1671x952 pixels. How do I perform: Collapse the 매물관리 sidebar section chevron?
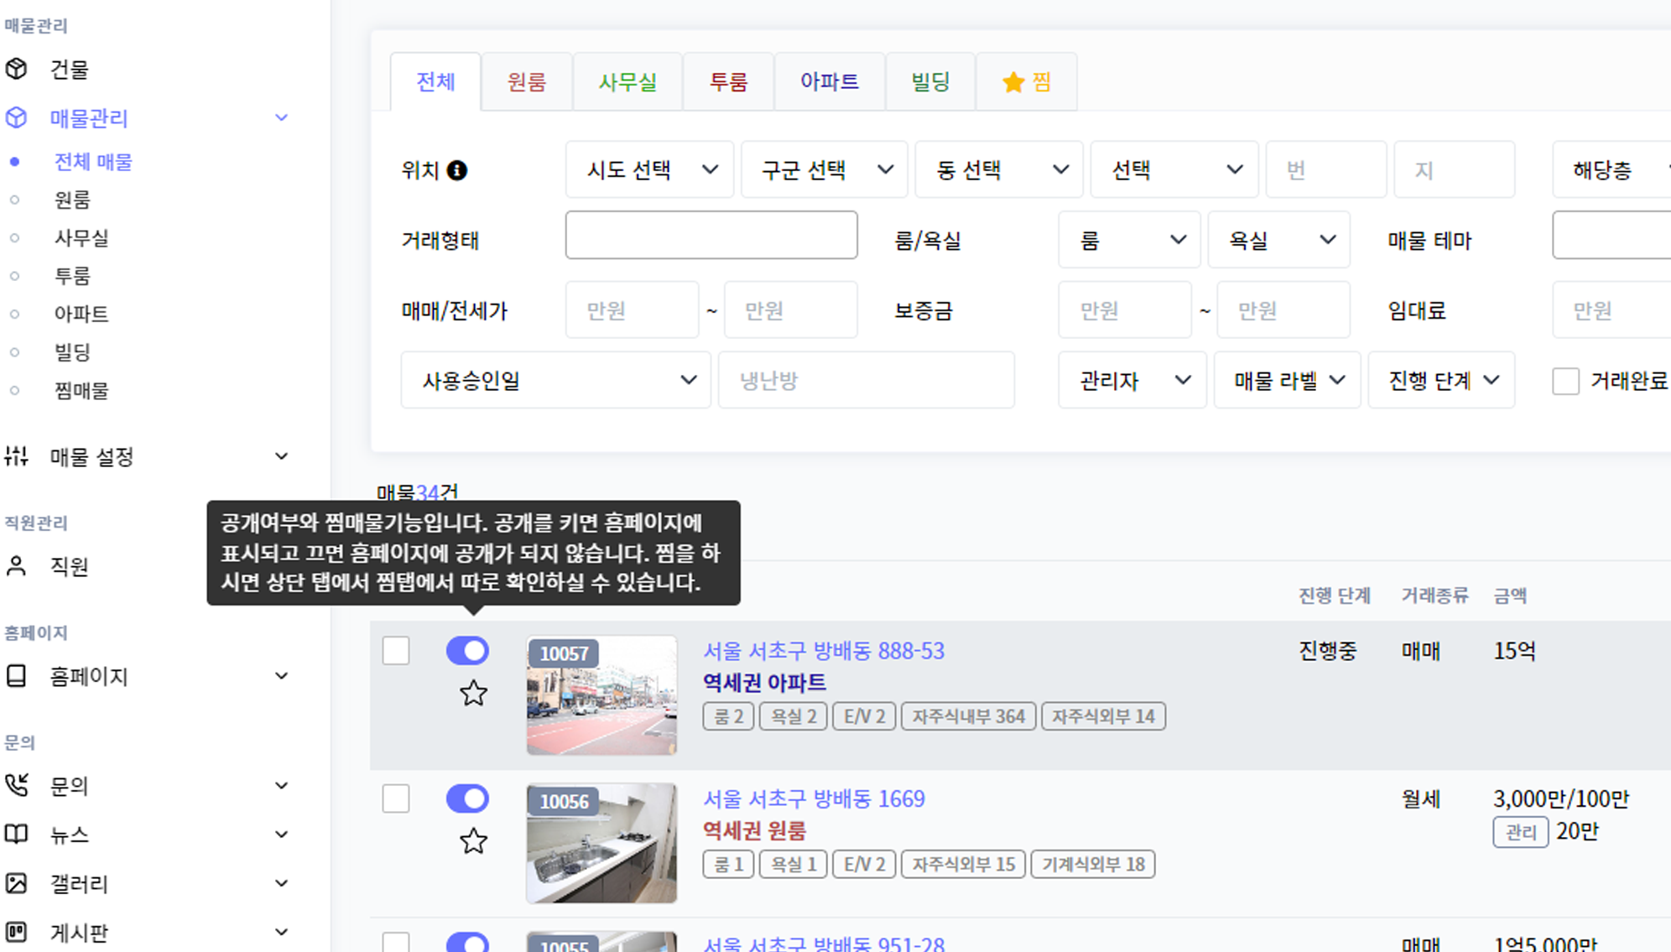click(x=282, y=117)
